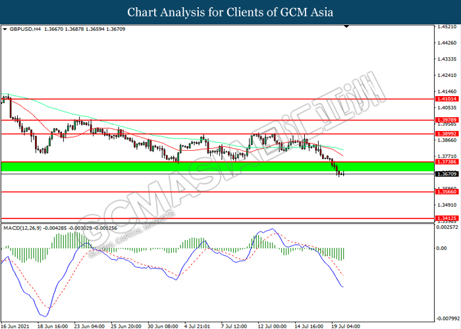This screenshot has width=461, height=329.
Task: Click the 1.38992 red price tag
Action: click(x=445, y=134)
